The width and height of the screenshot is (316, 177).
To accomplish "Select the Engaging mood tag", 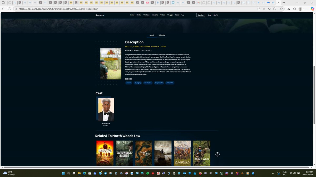I will [138, 83].
